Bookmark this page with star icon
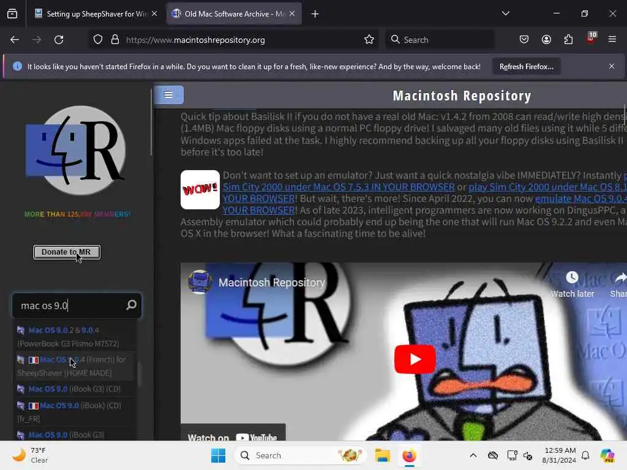Image resolution: width=627 pixels, height=470 pixels. tap(369, 40)
